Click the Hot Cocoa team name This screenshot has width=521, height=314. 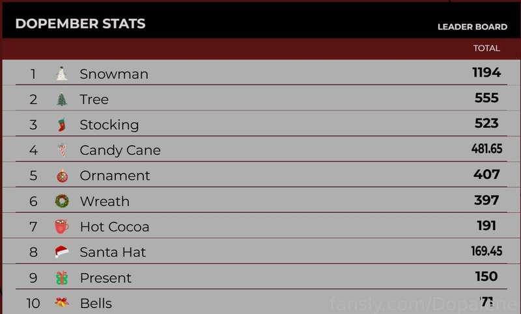click(x=115, y=227)
